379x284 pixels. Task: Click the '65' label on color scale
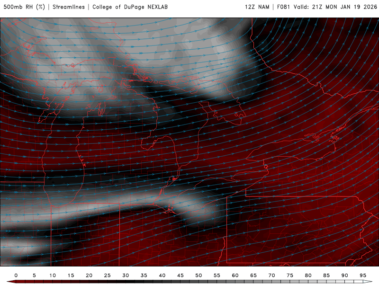[253, 275]
